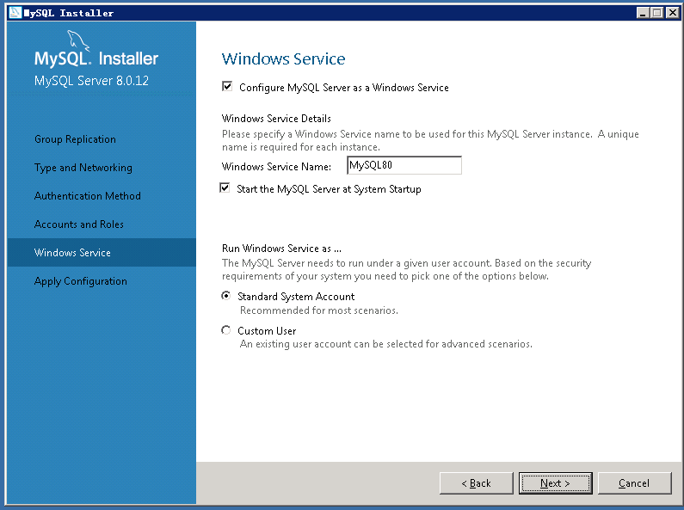Open the Type and Networking step
This screenshot has width=684, height=510.
pyautogui.click(x=83, y=168)
